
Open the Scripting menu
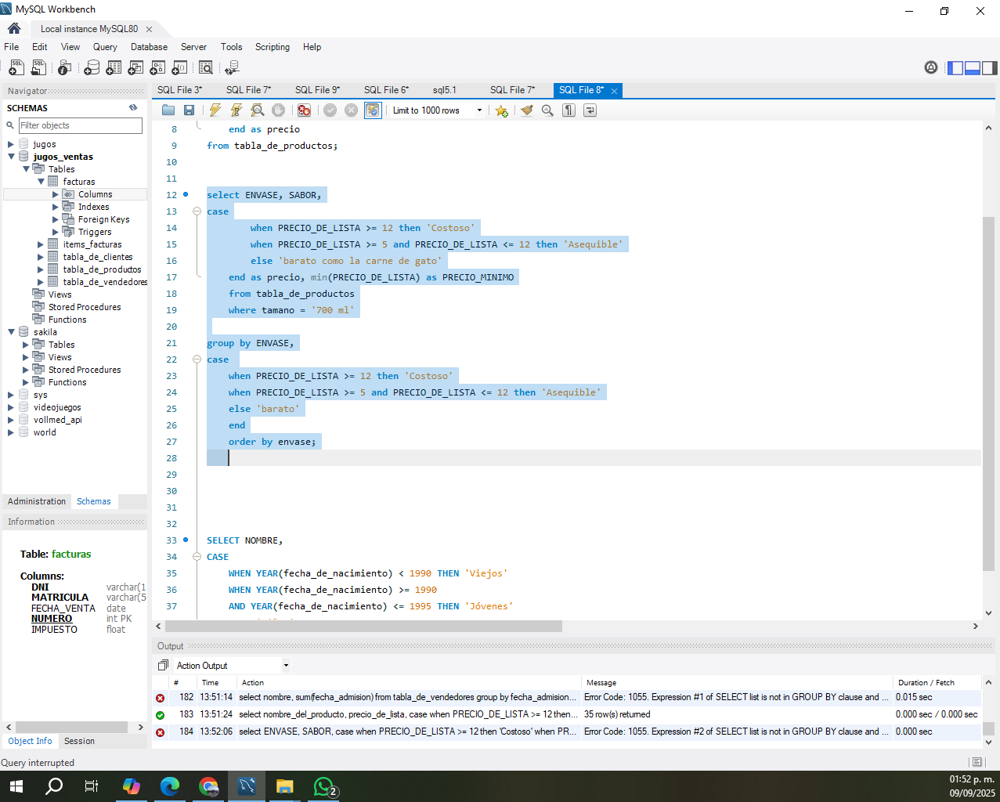coord(272,47)
